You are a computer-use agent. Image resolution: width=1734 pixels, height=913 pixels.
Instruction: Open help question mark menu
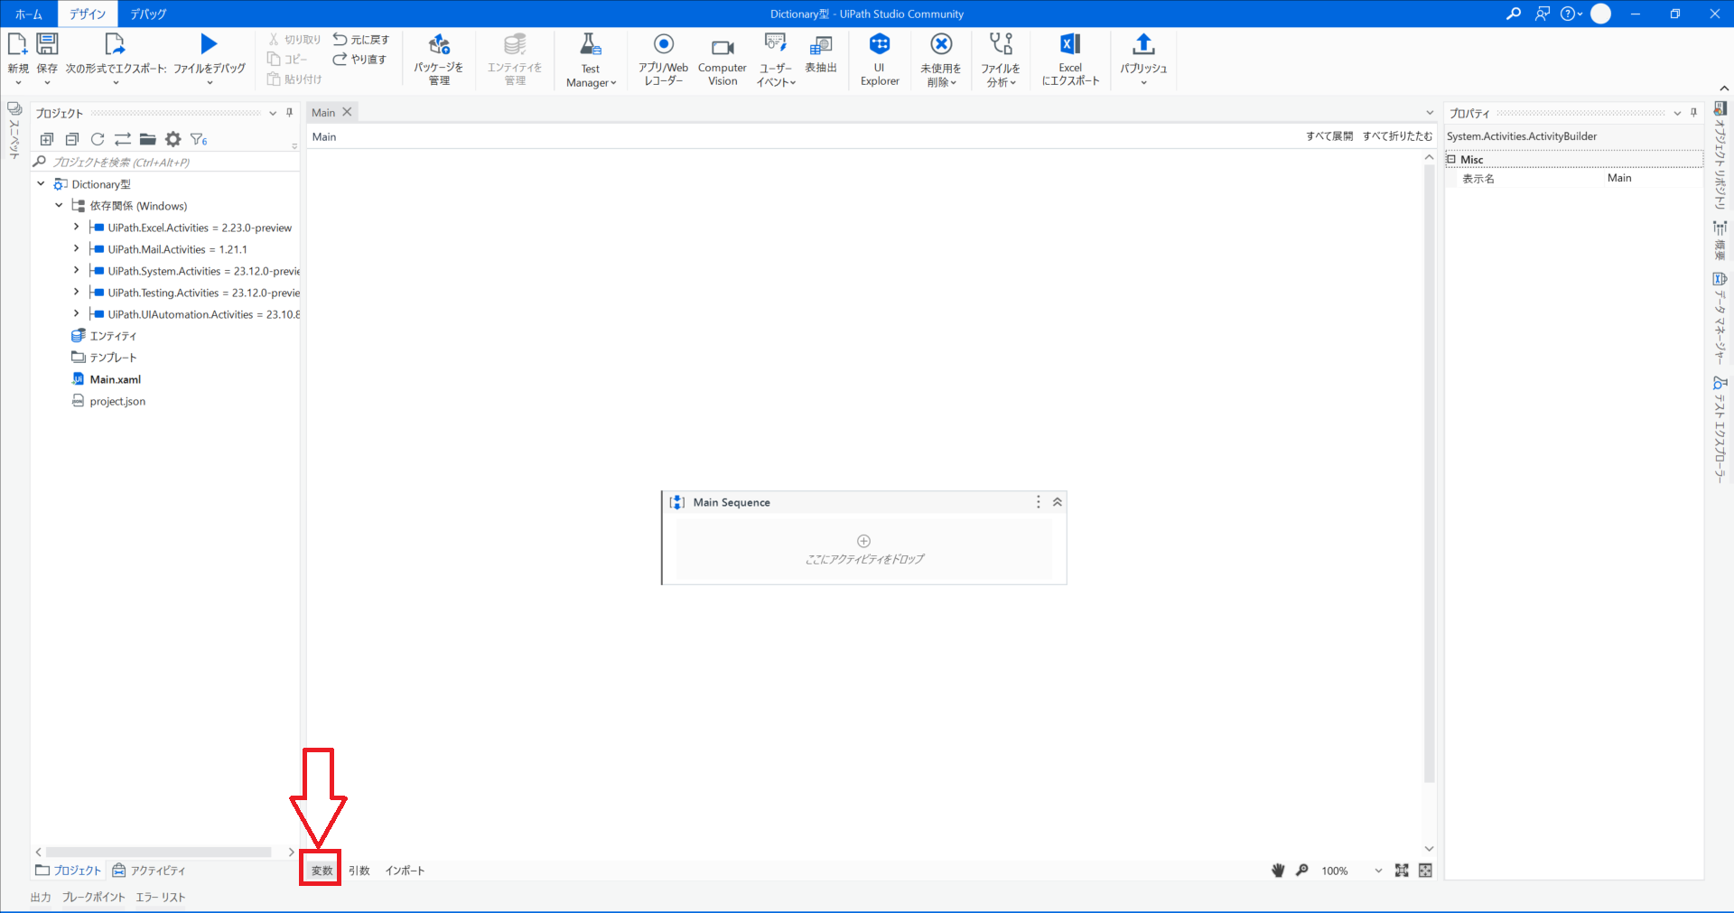[1571, 14]
